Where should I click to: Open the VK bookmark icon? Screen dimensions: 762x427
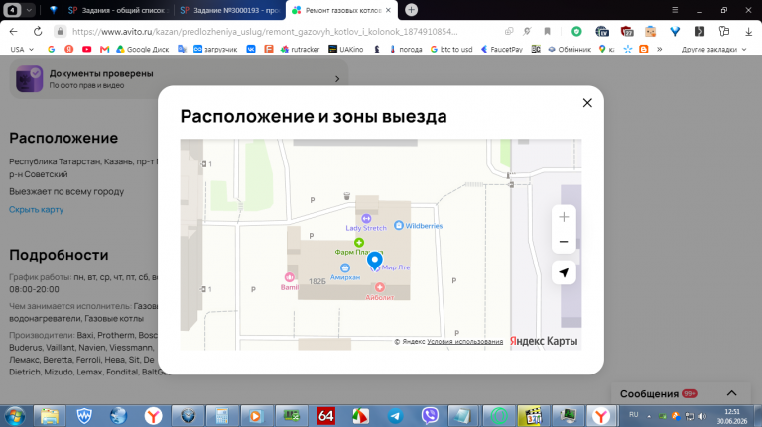click(x=251, y=49)
